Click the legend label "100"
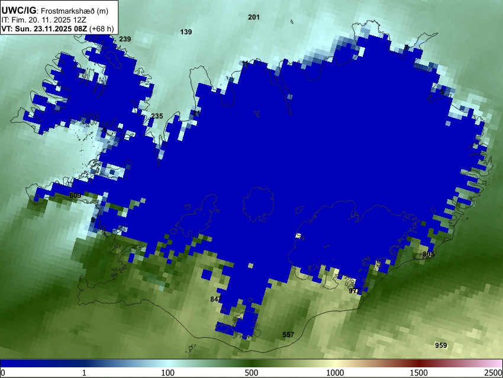This screenshot has width=503, height=378. (167, 373)
